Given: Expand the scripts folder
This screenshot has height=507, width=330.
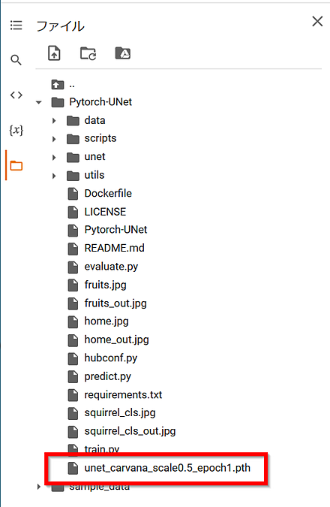Looking at the screenshot, I should (54, 139).
